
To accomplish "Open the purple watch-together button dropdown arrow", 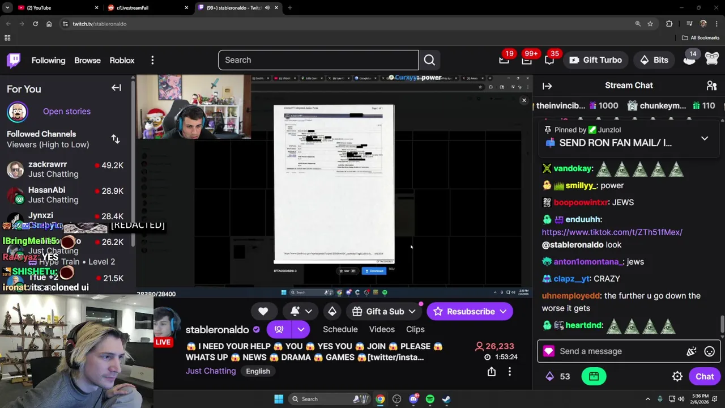I will [301, 329].
